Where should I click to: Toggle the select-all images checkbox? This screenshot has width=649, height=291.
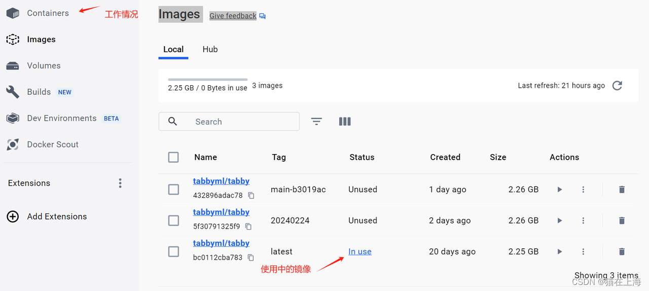[x=173, y=157]
